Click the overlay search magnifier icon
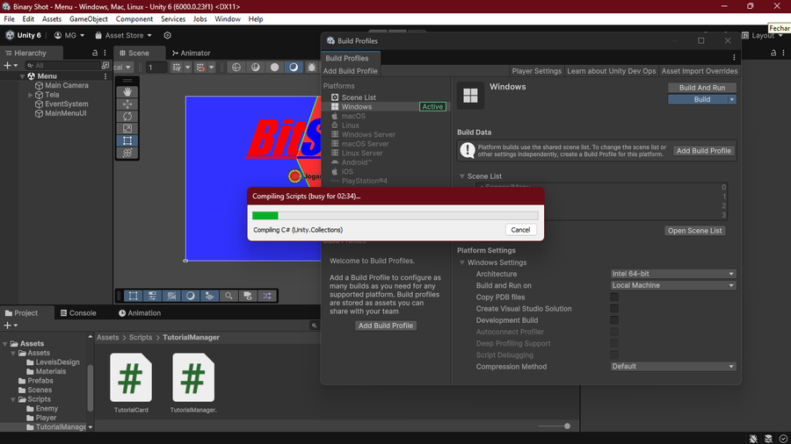This screenshot has height=444, width=791. 229,296
